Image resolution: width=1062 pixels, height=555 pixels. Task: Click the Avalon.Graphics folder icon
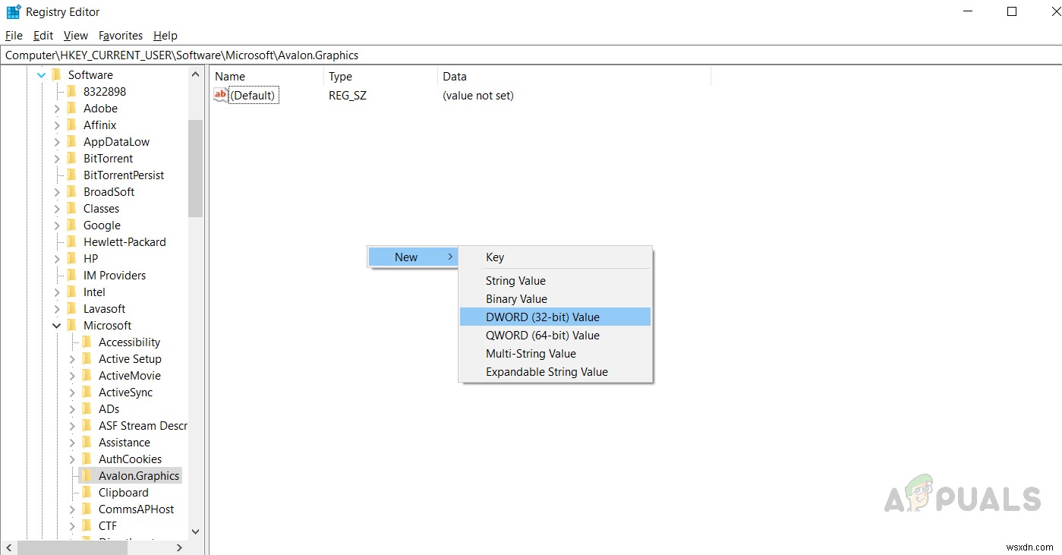pos(87,475)
